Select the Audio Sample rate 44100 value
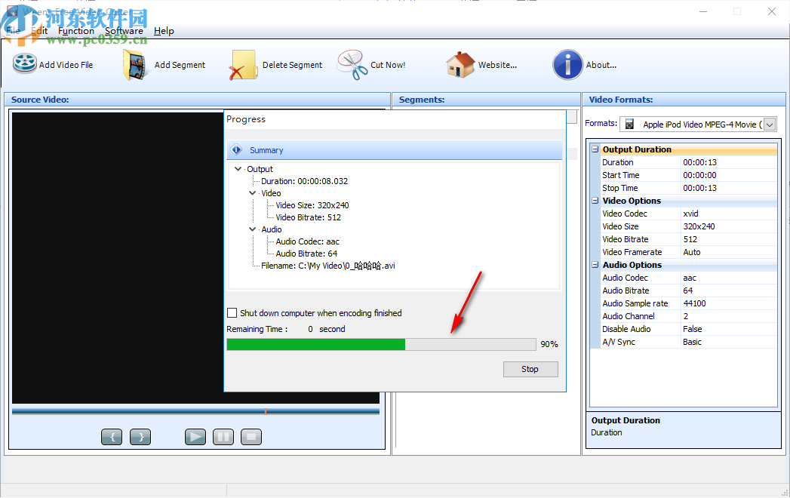This screenshot has height=498, width=790. pos(729,303)
